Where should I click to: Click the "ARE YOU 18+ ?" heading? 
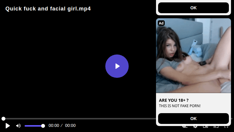coord(174,100)
